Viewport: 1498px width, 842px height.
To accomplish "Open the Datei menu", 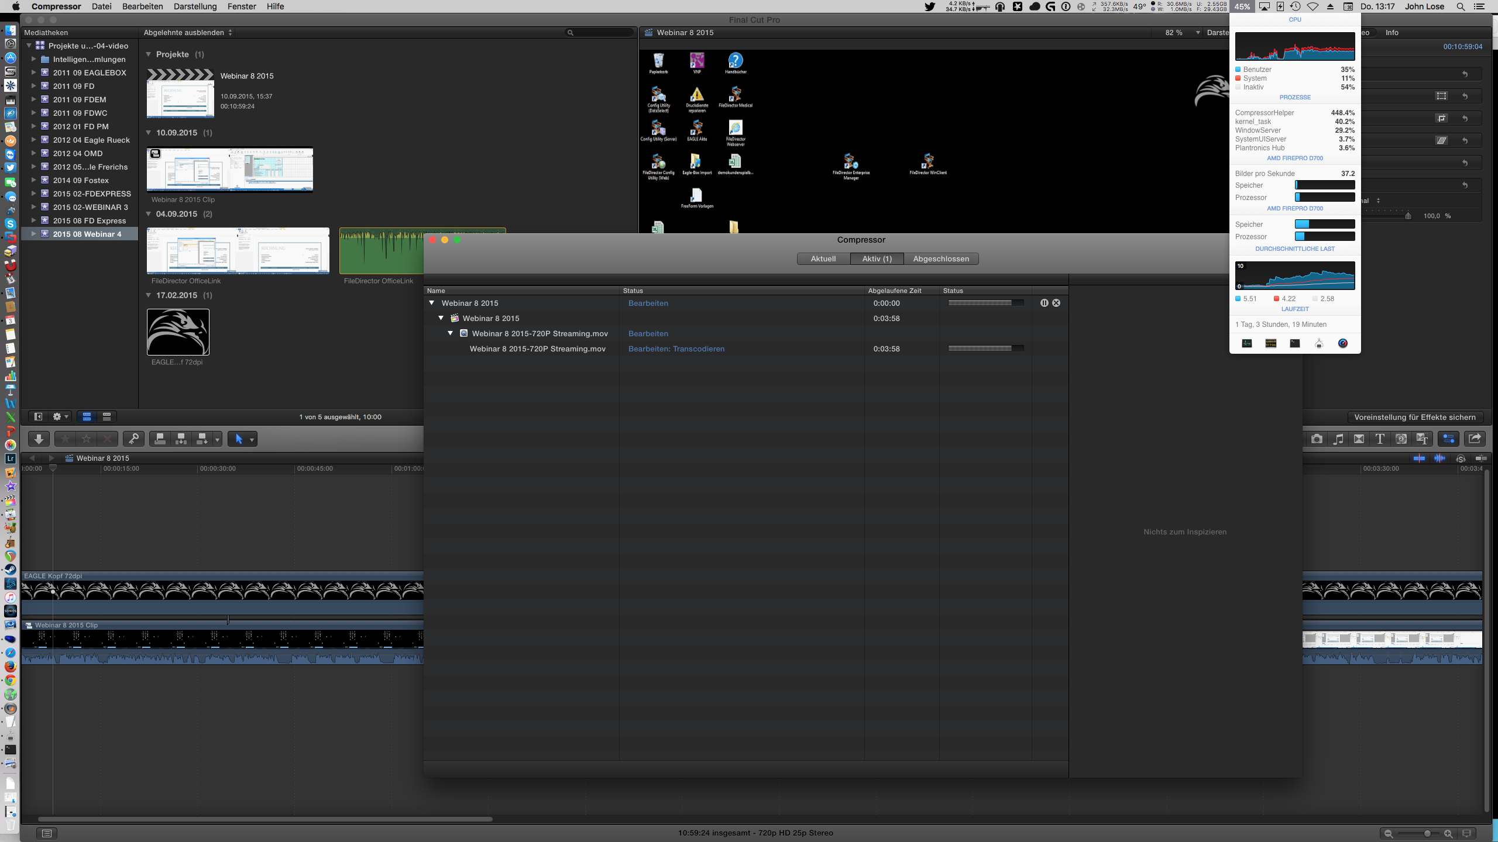I will click(102, 6).
